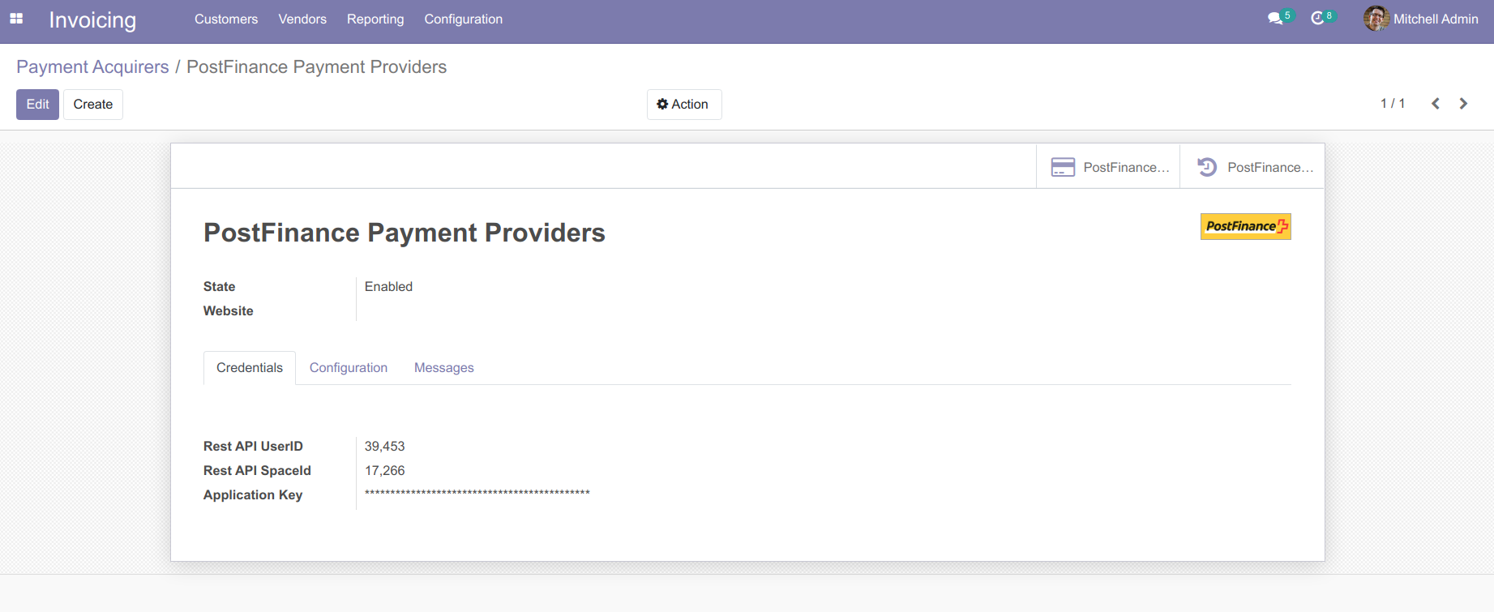
Task: Navigate to Payment Acquirers breadcrumb link
Action: tap(92, 67)
